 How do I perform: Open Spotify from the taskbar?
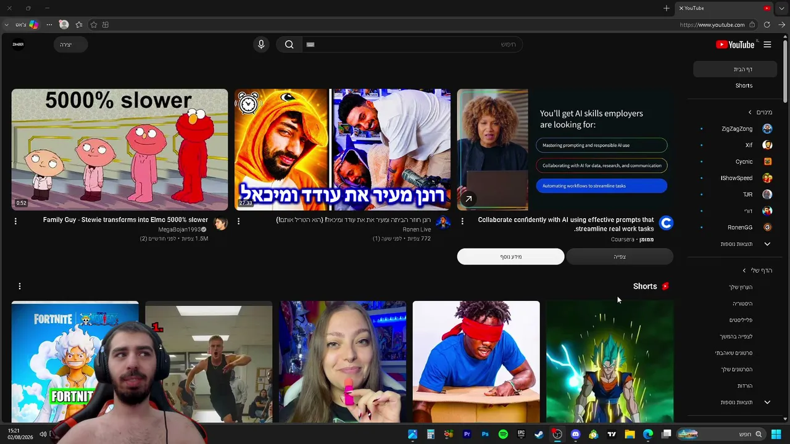click(503, 434)
